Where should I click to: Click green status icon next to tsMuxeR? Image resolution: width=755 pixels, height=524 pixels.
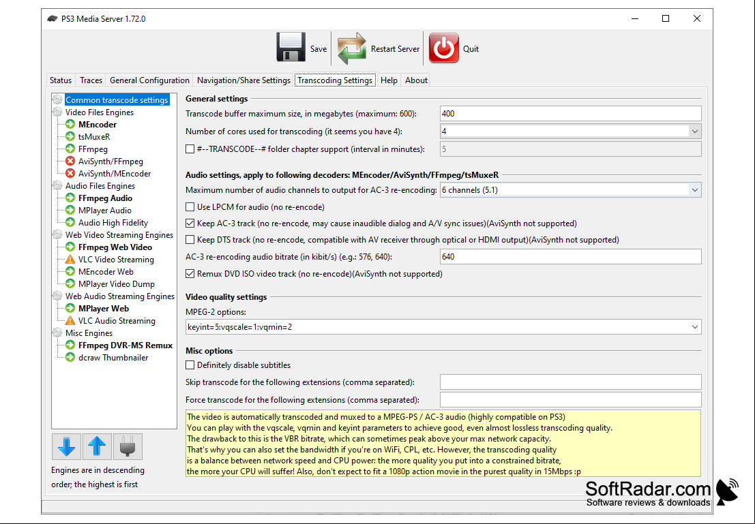70,137
